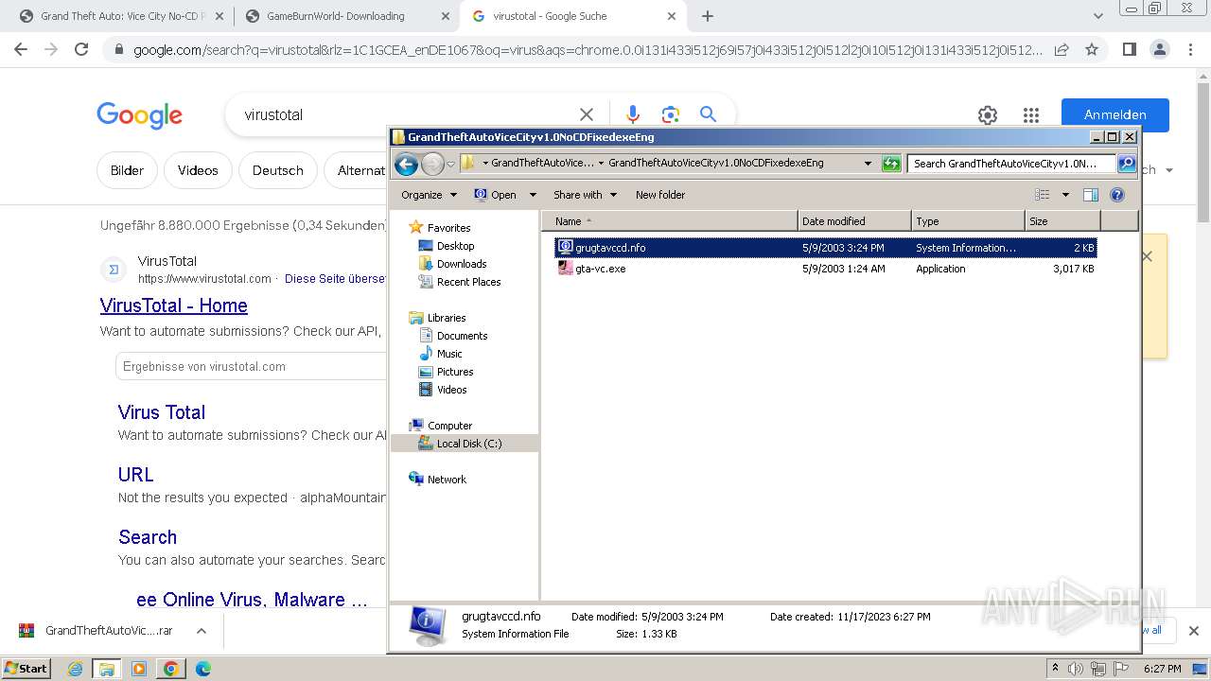This screenshot has width=1211, height=681.
Task: Click Explorer forward navigation arrow
Action: pyautogui.click(x=432, y=164)
